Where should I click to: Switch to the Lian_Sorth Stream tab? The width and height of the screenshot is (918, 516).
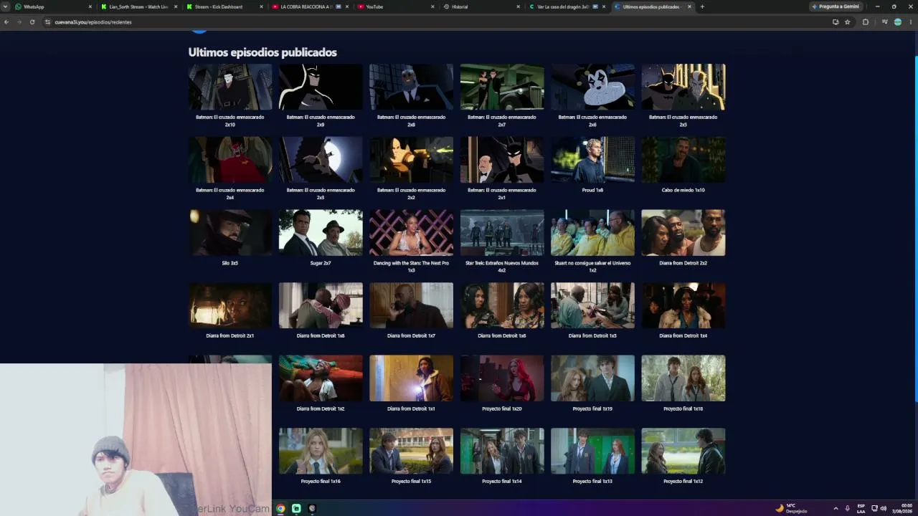coord(140,6)
